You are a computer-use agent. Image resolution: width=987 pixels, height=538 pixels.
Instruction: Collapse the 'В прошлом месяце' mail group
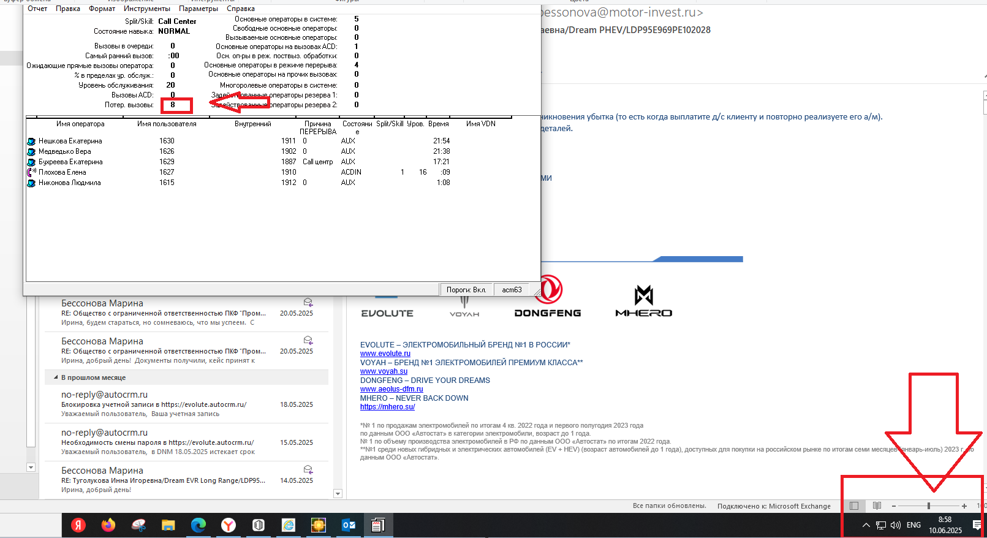click(x=56, y=377)
